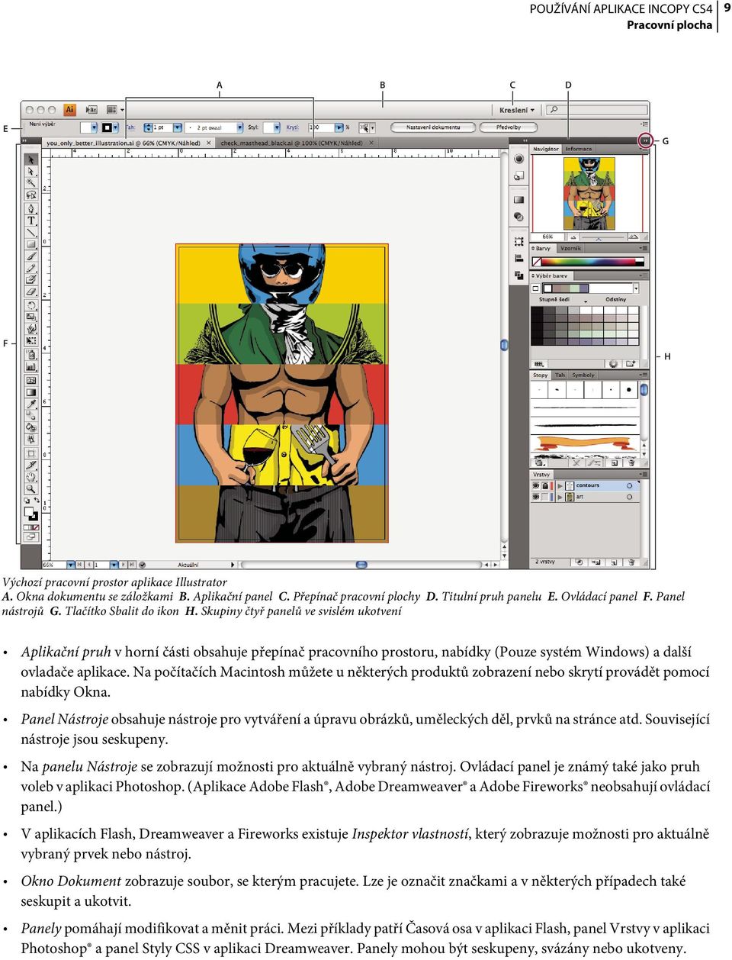Select the Selection (black arrow) tool
This screenshot has height=960, width=732.
tap(31, 159)
